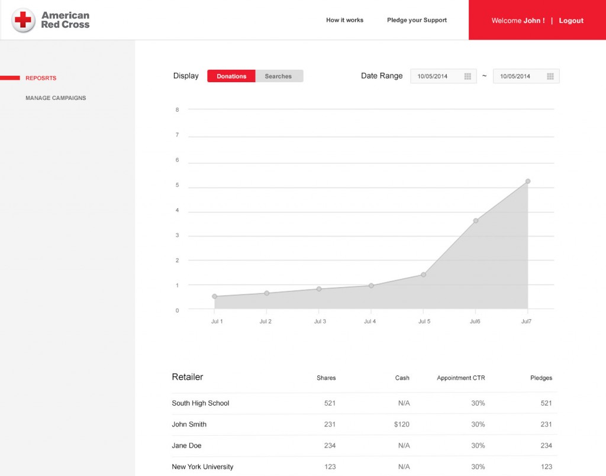Sort table by Cash column header
The image size is (606, 476).
pyautogui.click(x=402, y=378)
